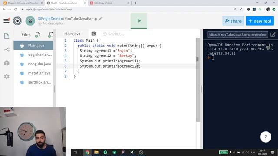
Task: Add a new file icon
Action: [37, 35]
